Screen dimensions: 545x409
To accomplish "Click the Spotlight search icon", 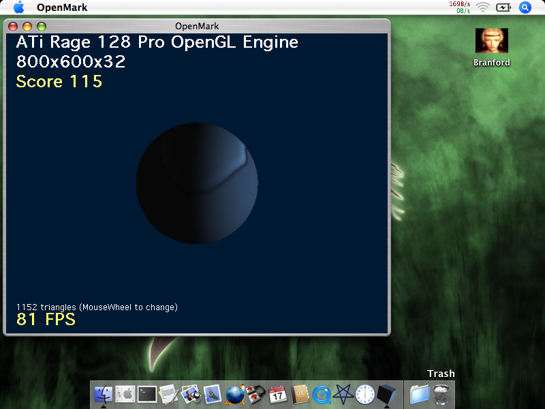I will 525,7.
